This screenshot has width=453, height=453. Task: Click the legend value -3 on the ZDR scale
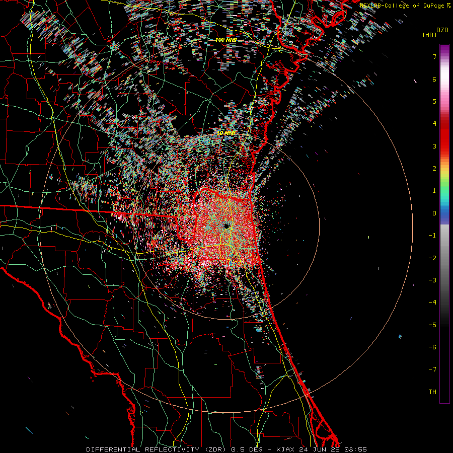click(x=432, y=280)
